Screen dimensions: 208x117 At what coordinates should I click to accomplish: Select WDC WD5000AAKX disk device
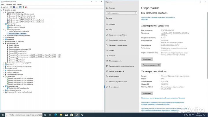pos(18,34)
